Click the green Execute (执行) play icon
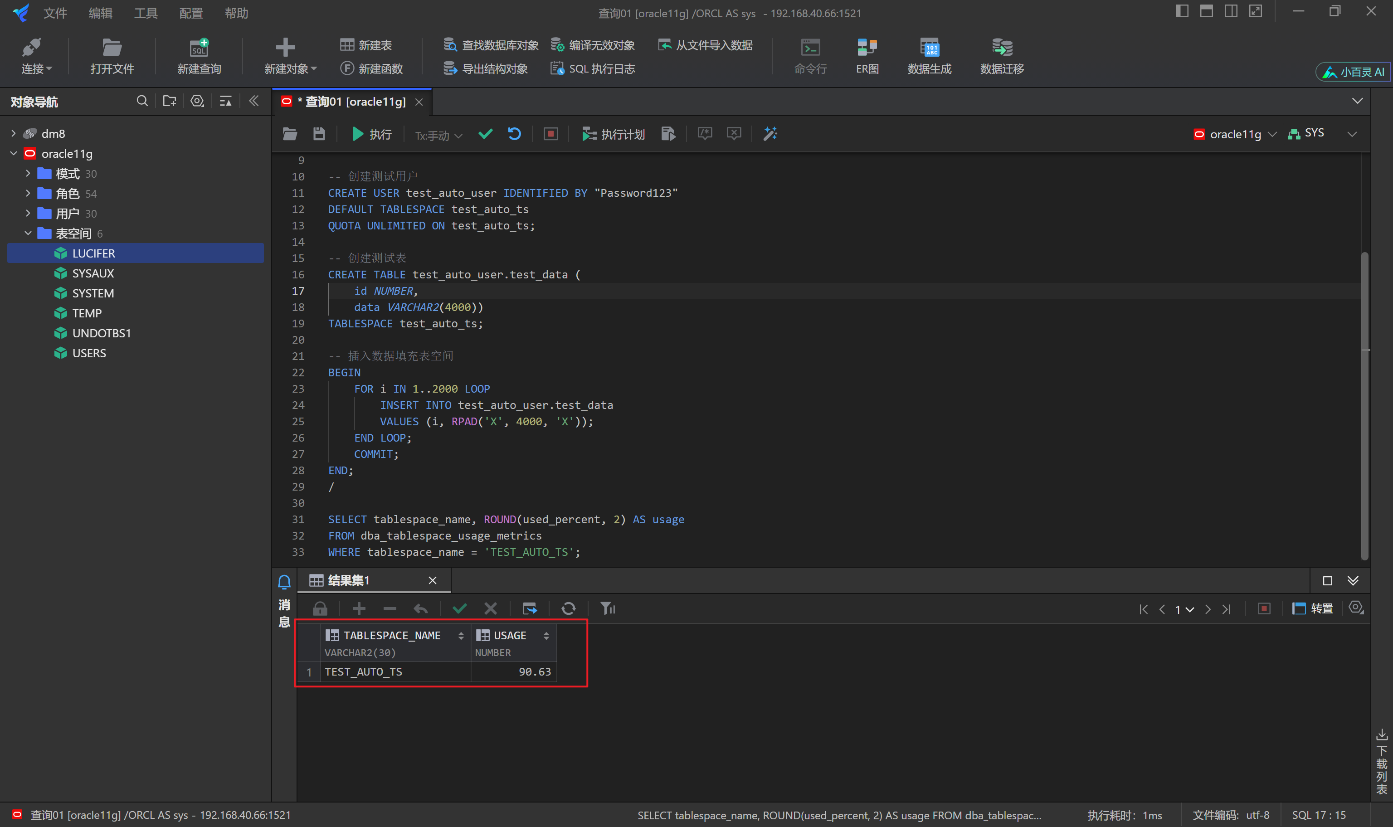The height and width of the screenshot is (827, 1393). [358, 134]
